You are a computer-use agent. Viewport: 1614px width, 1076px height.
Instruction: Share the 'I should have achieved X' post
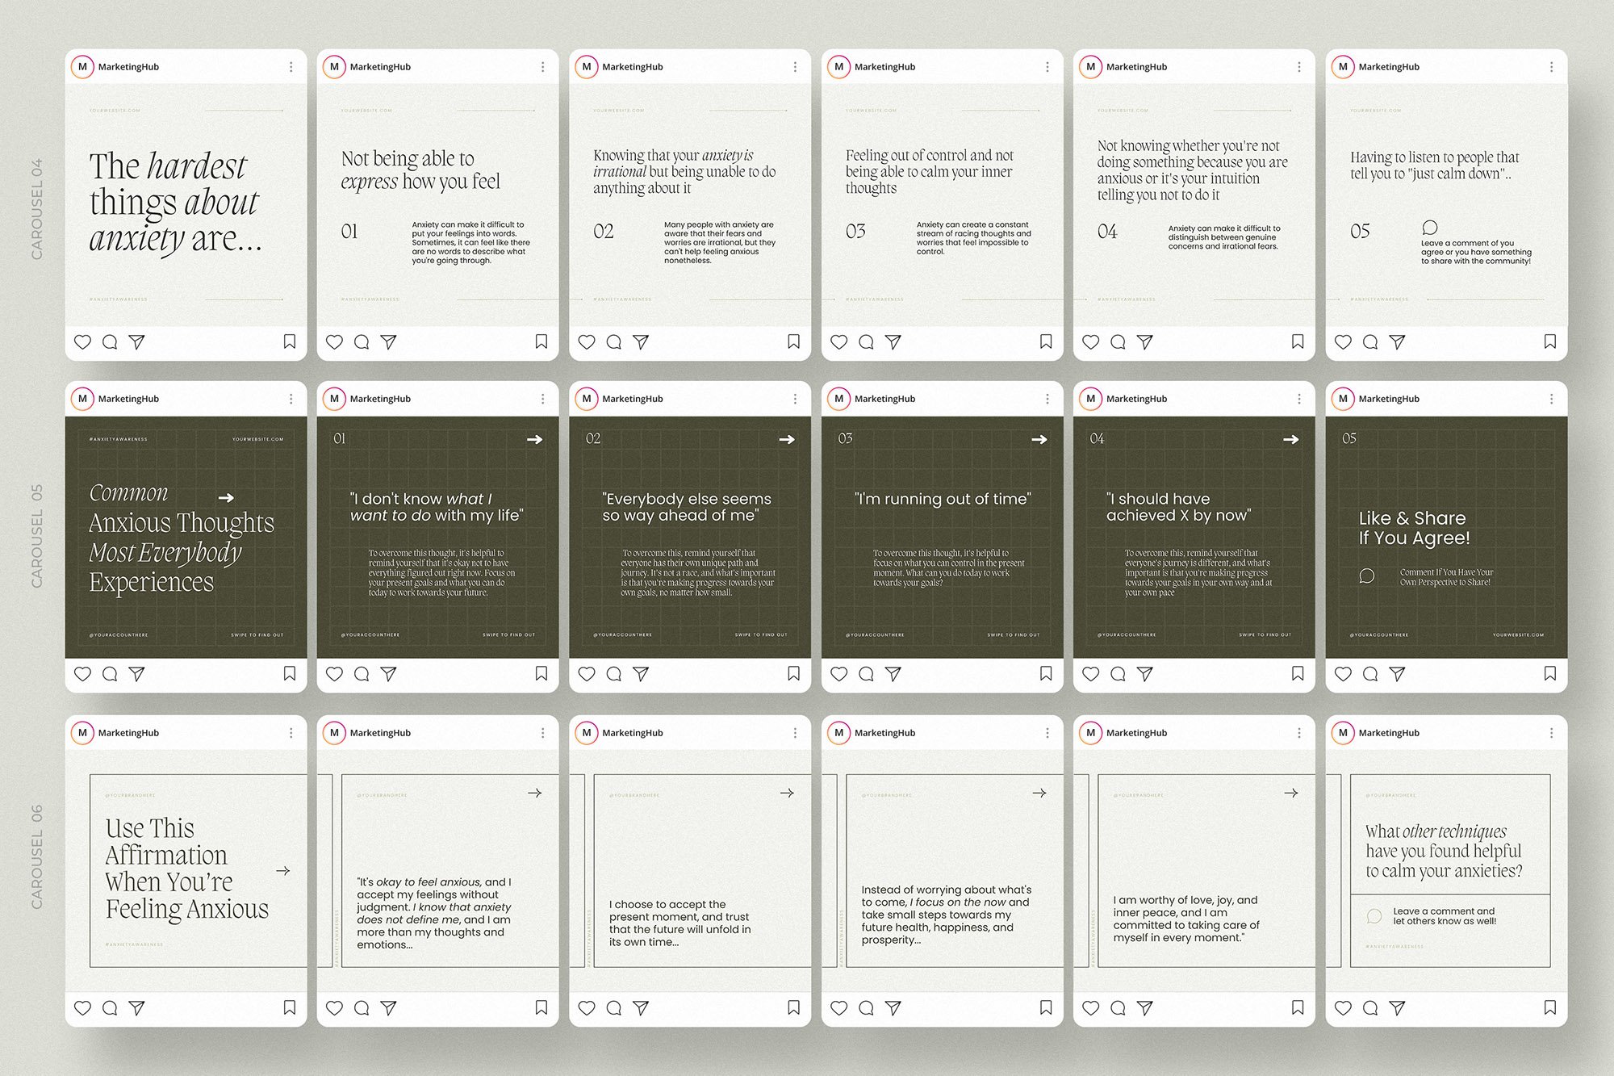coord(1144,674)
